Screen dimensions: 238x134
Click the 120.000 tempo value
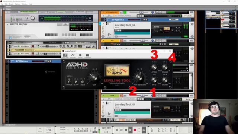[x=106, y=128]
